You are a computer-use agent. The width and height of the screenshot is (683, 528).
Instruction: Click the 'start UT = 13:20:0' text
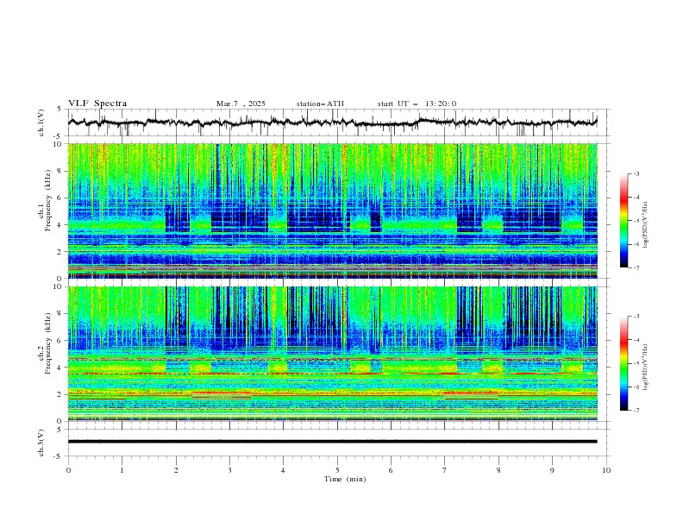[417, 104]
